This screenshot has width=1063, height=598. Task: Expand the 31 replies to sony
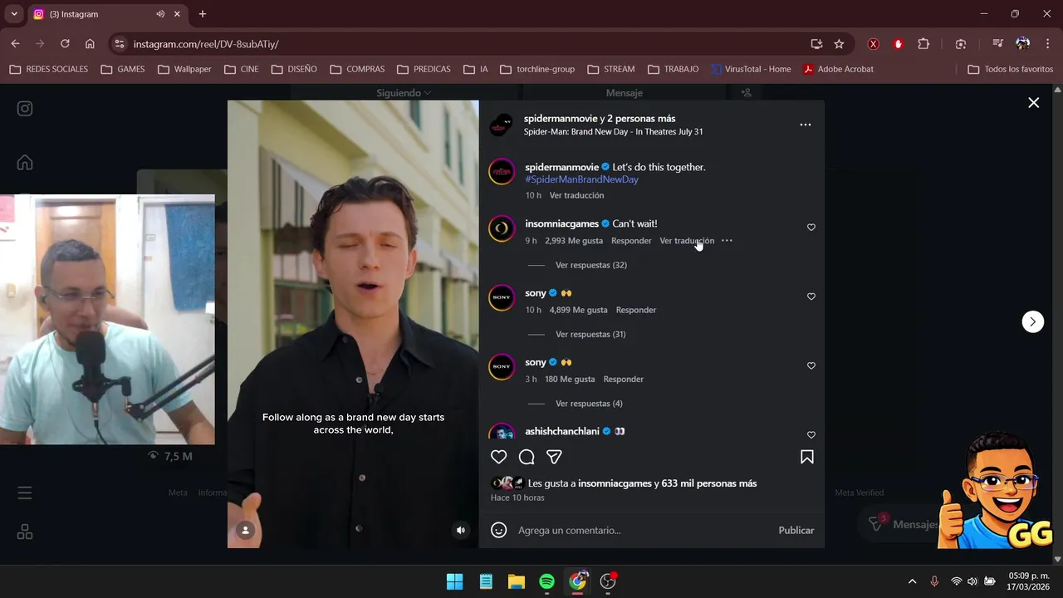pos(590,334)
